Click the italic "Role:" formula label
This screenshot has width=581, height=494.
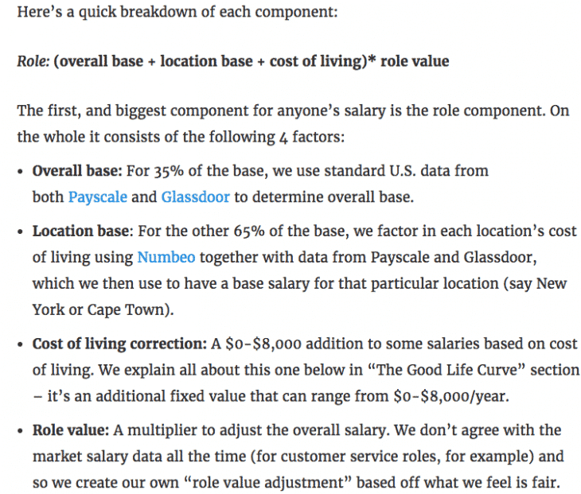pos(32,60)
